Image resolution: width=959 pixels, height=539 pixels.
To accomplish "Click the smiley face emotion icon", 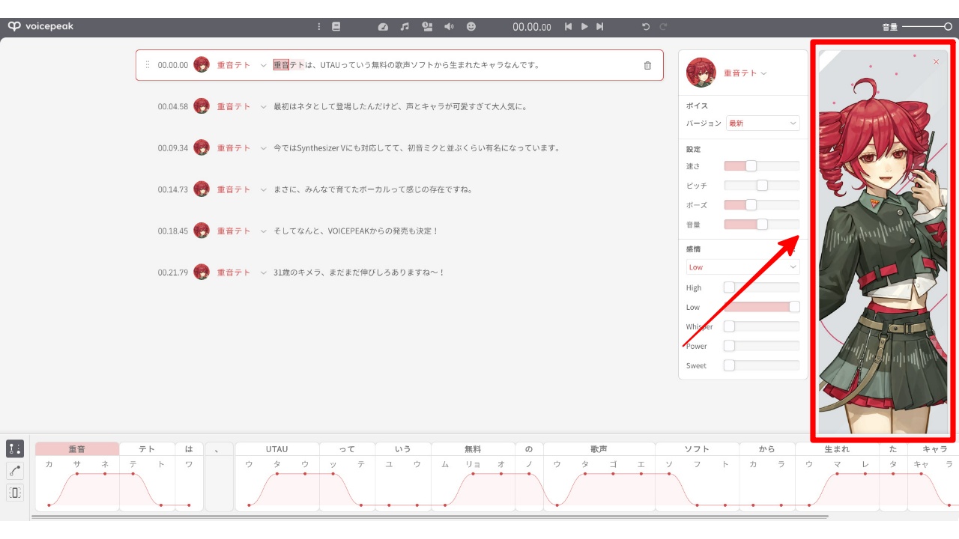I will [471, 26].
